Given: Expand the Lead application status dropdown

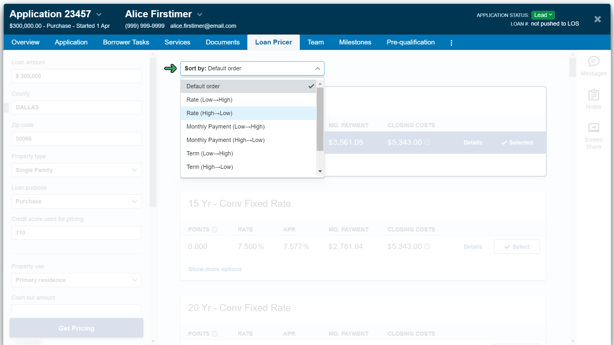Looking at the screenshot, I should pos(543,15).
